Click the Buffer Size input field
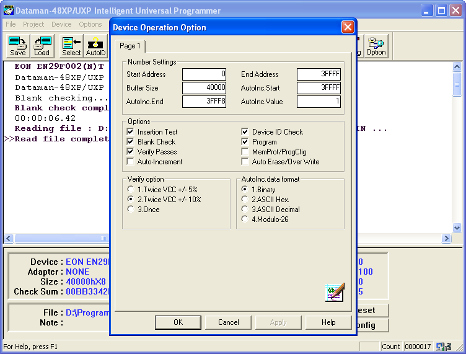The height and width of the screenshot is (354, 466). (204, 88)
